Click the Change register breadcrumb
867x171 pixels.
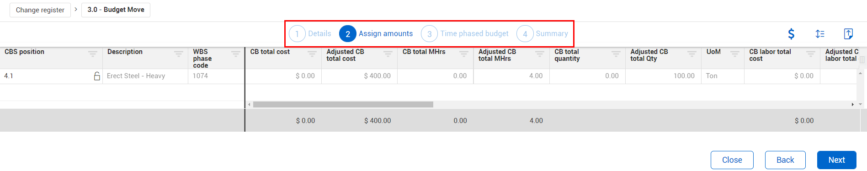tap(40, 10)
